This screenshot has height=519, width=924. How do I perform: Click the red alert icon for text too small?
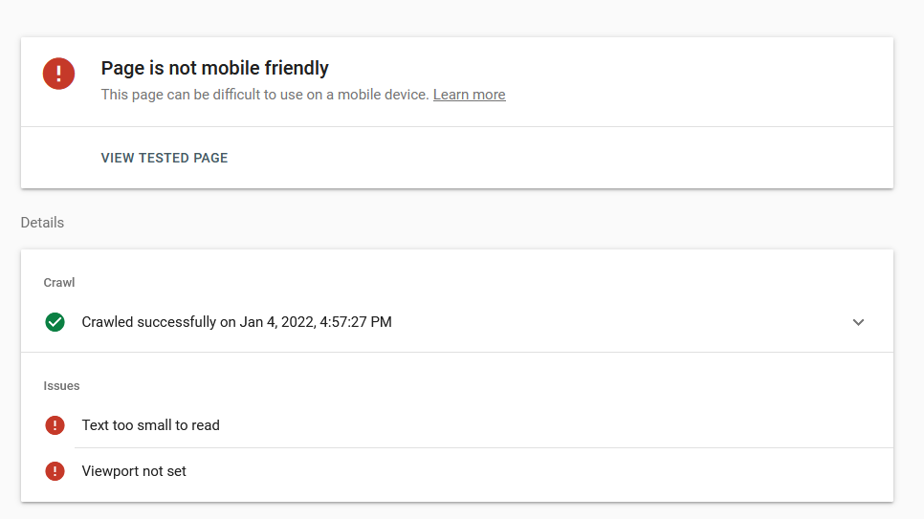[55, 425]
